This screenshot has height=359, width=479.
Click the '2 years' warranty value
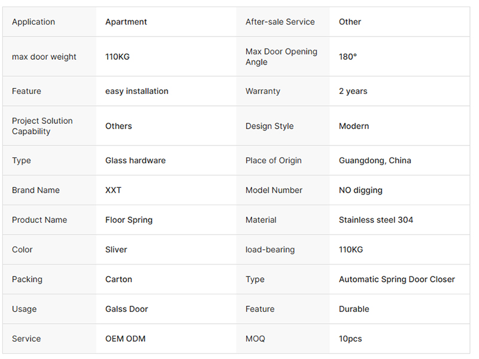point(353,92)
